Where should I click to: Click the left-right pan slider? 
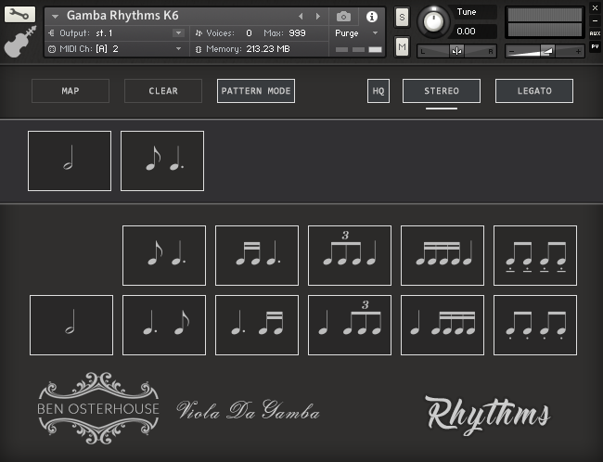click(456, 50)
